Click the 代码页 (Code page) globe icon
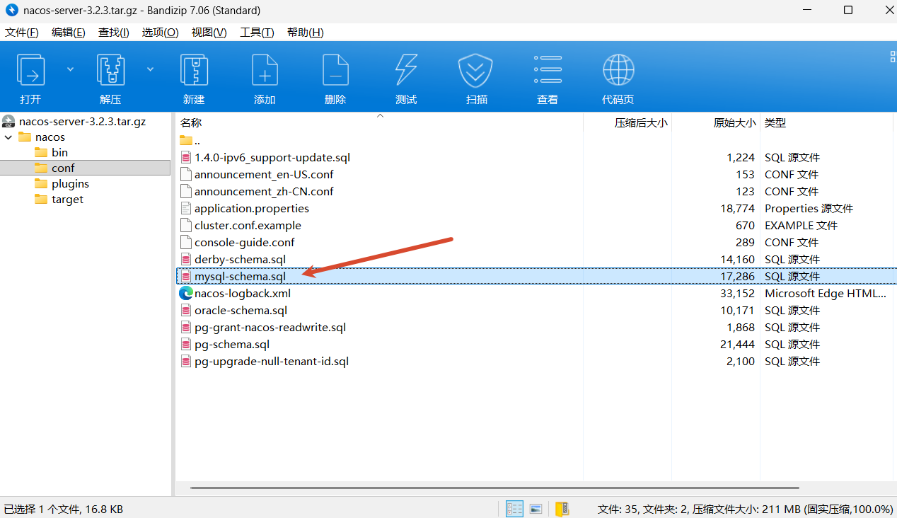This screenshot has width=897, height=518. pyautogui.click(x=618, y=70)
